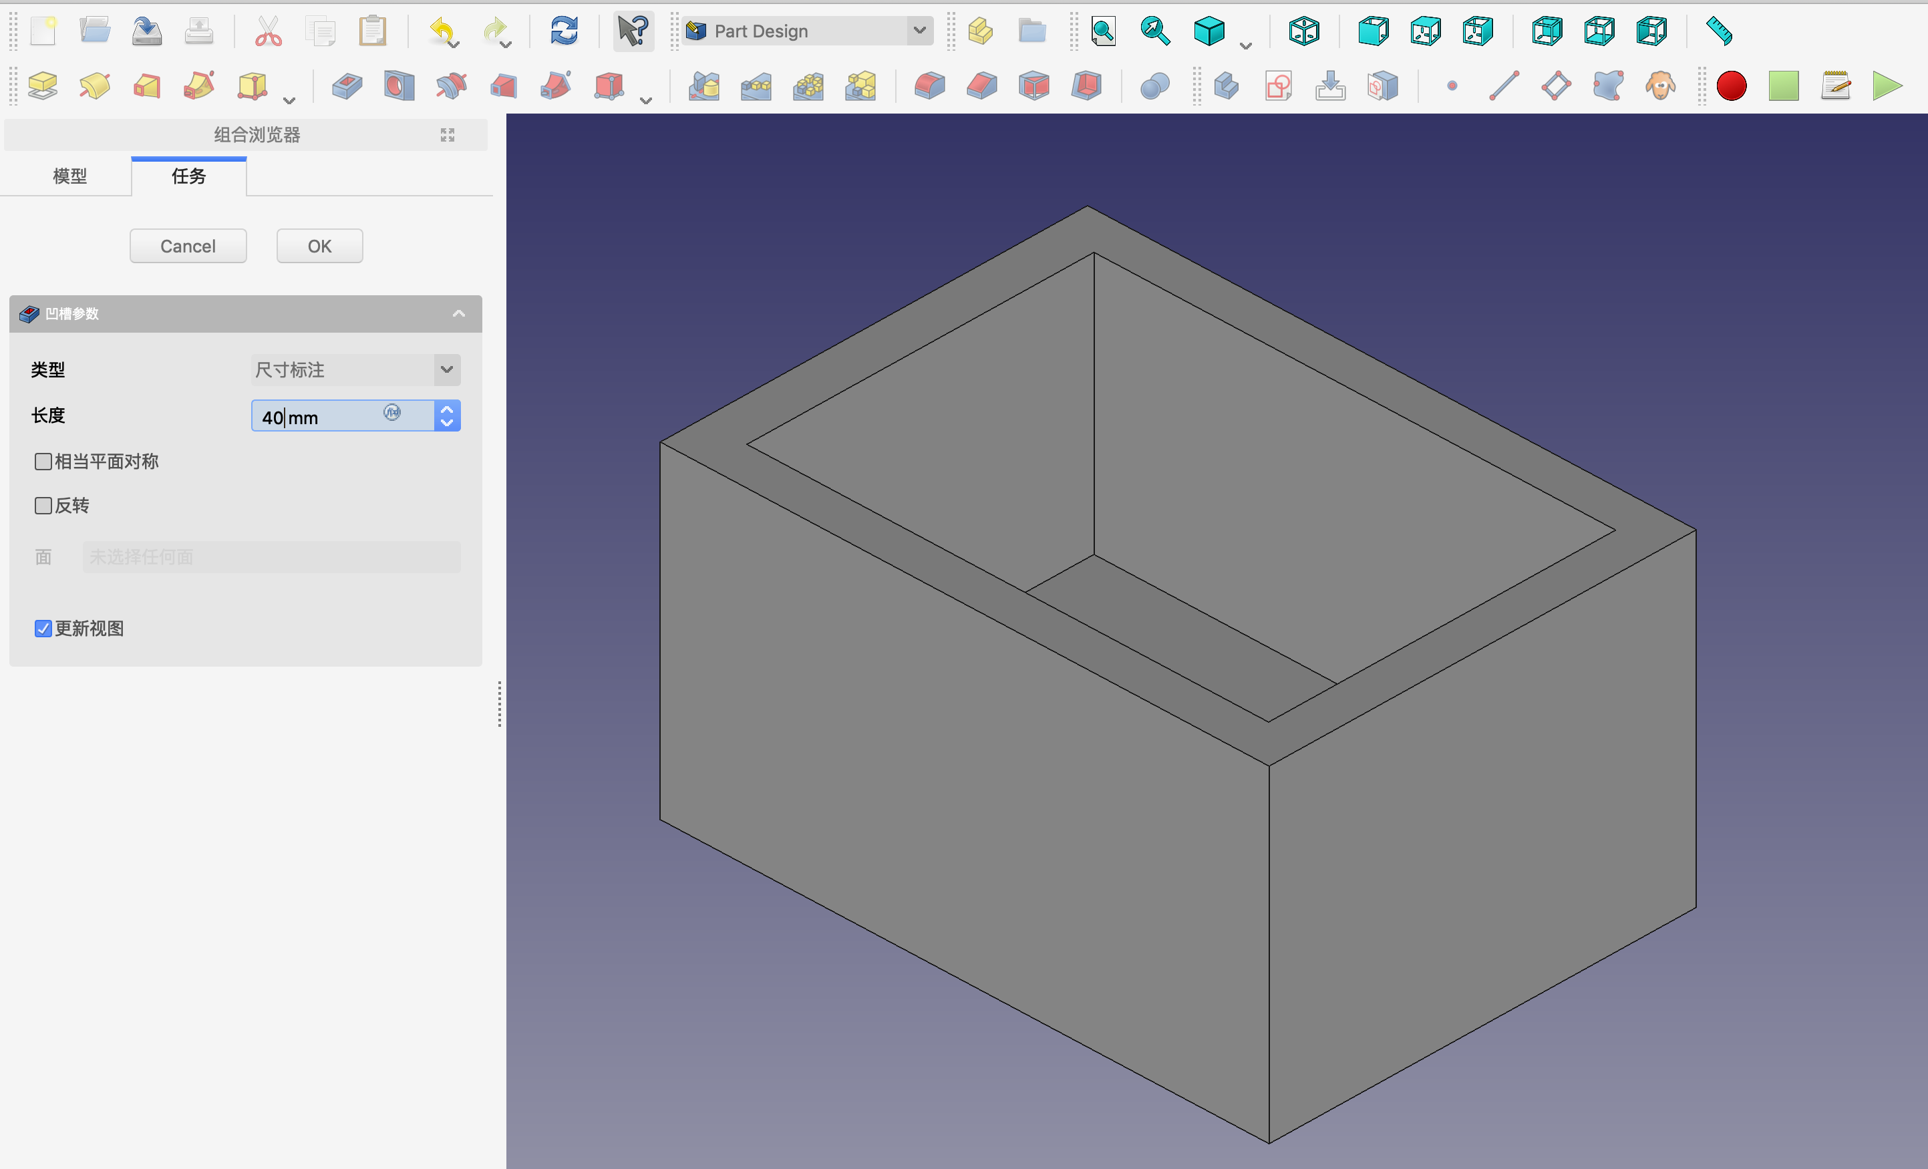Click the Fillet tool icon
1928x1169 pixels.
coord(929,86)
